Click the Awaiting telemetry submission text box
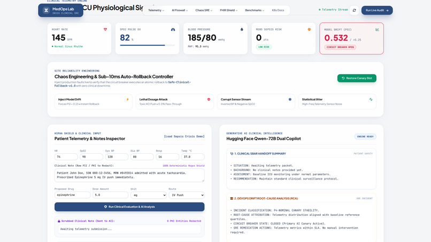The width and height of the screenshot is (431, 242). tap(129, 229)
